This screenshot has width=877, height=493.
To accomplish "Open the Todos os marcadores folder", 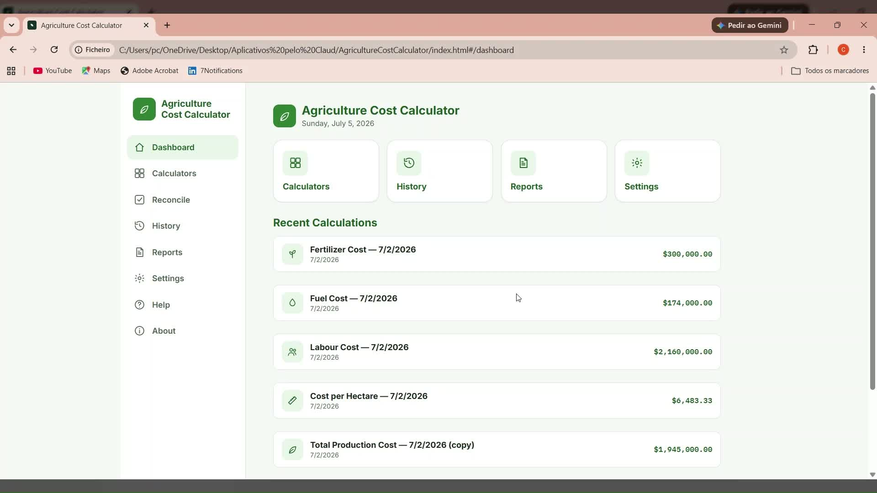I will [829, 71].
